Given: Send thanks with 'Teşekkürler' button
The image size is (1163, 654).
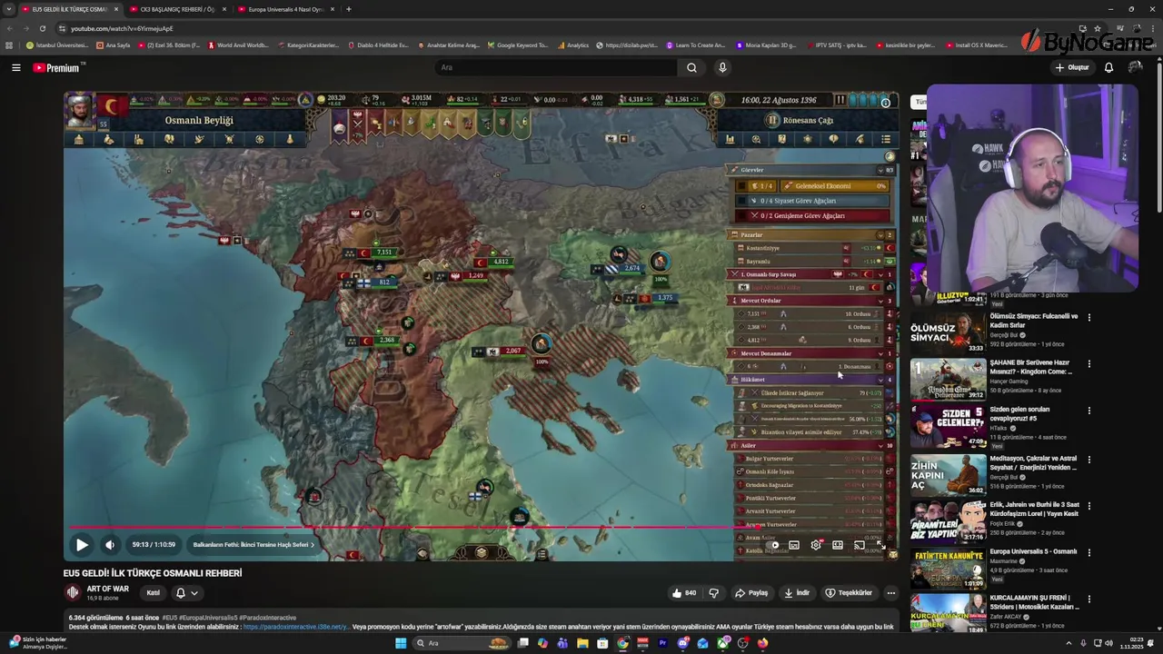Looking at the screenshot, I should tap(849, 593).
